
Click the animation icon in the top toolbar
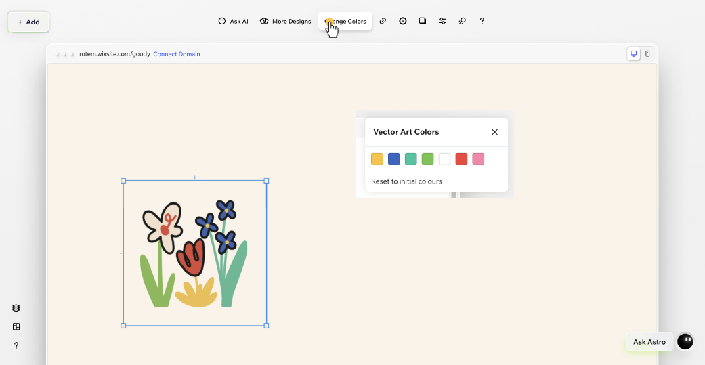coord(462,21)
